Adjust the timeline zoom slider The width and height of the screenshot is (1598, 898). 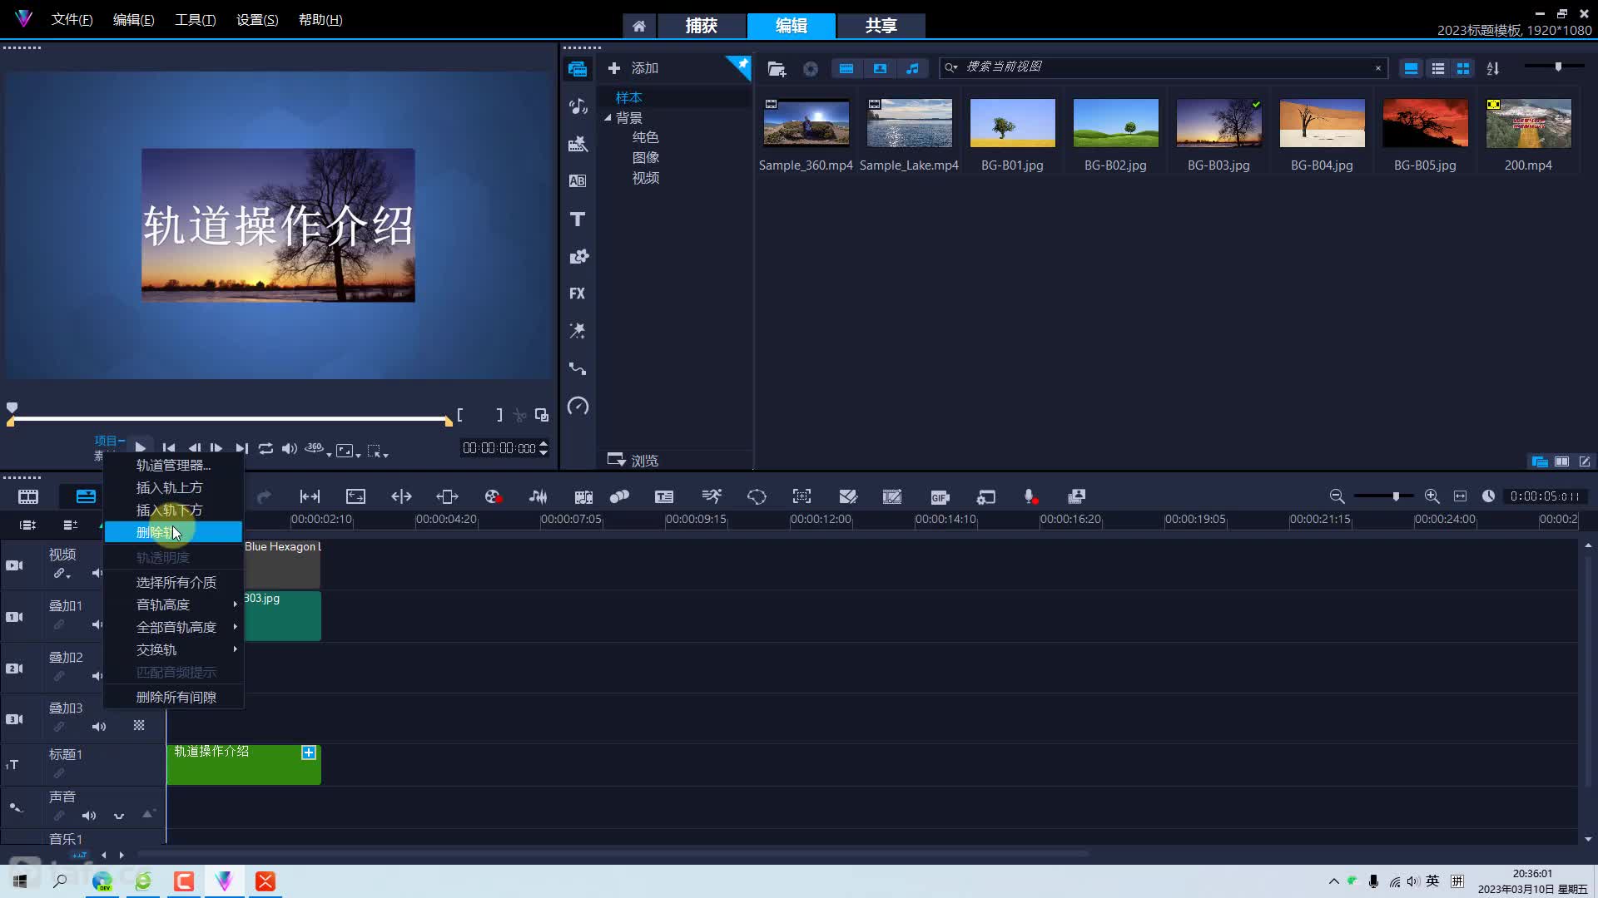click(x=1396, y=496)
